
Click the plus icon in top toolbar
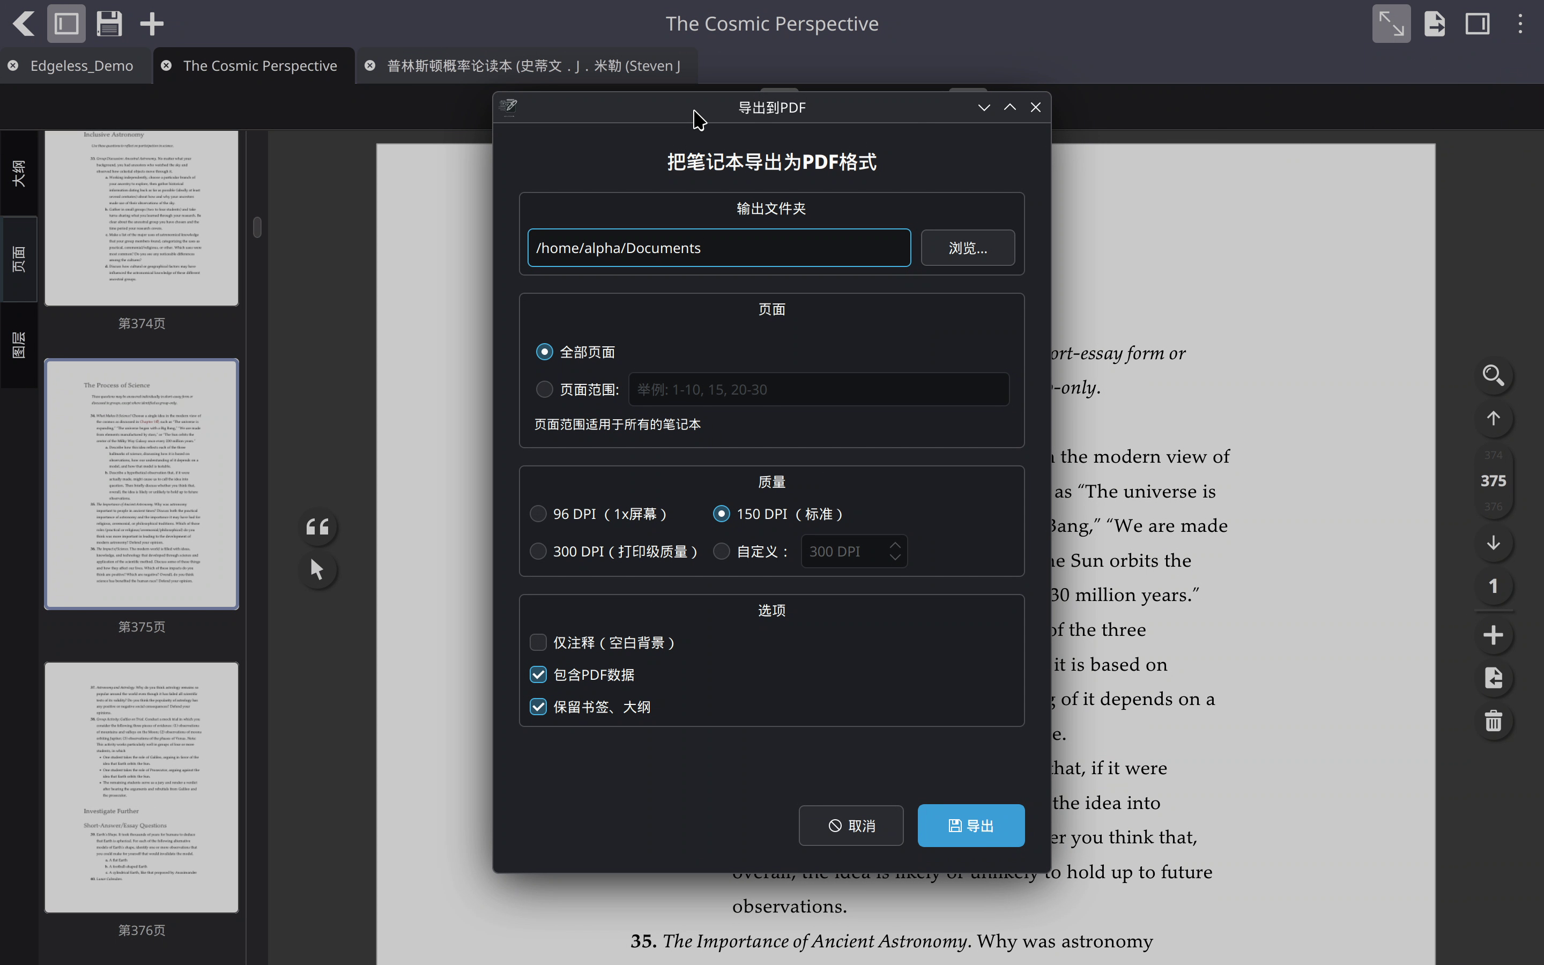coord(152,24)
